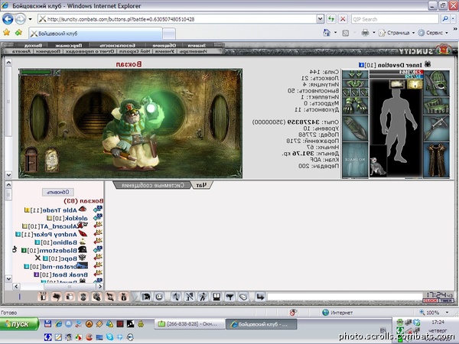459x344 pixels.
Task: Click the helmet slot in equipment panel
Action: pyautogui.click(x=436, y=83)
